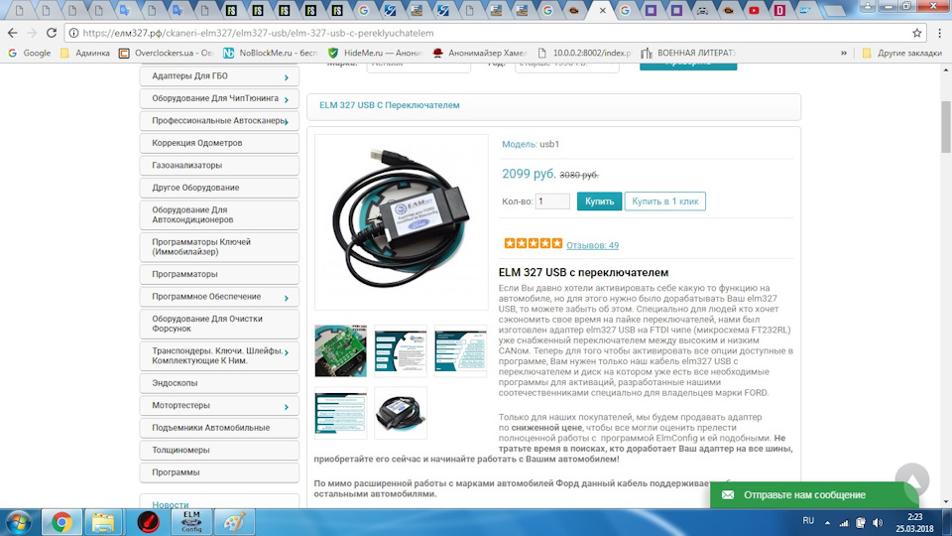Viewport: 952px width, 536px height.
Task: View the green circuit board thumbnail
Action: (x=340, y=350)
